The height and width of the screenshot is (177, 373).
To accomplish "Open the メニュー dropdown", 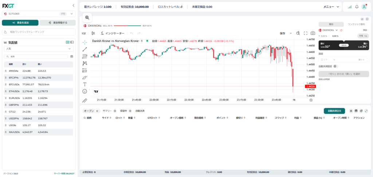I will (x=331, y=7).
